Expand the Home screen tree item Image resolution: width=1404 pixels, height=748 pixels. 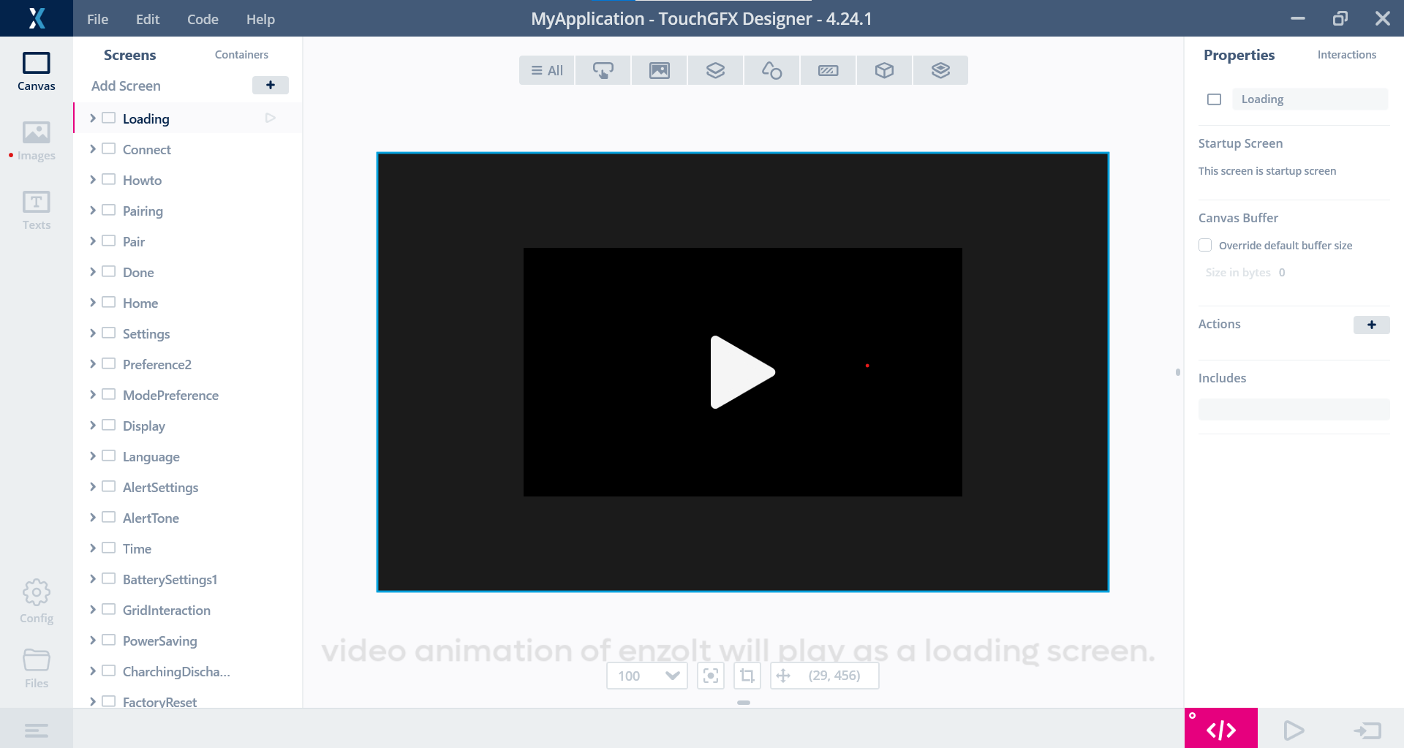(93, 302)
